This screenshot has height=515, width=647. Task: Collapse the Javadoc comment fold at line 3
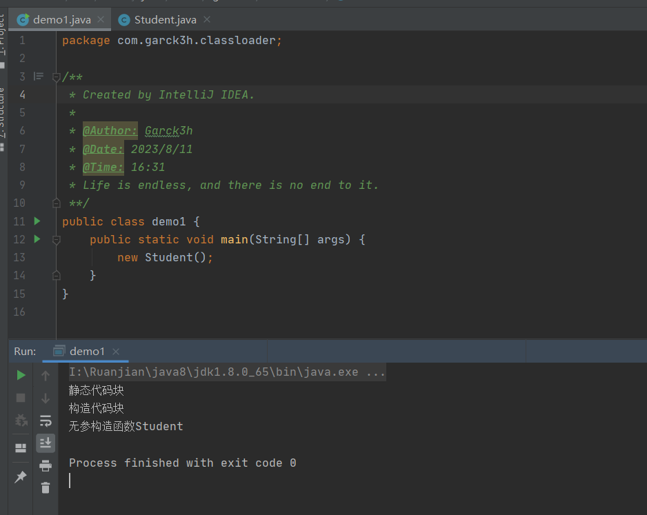tap(57, 77)
